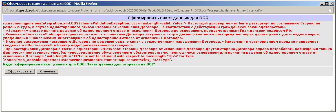Minimize the Firefox window
This screenshot has height=112, width=336.
click(x=322, y=4)
